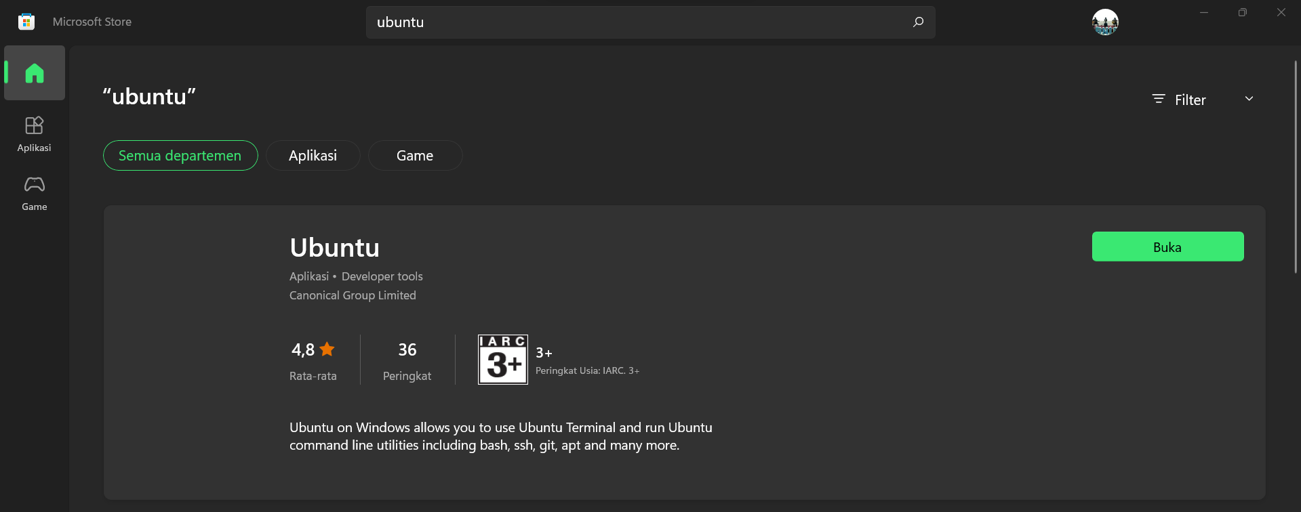The height and width of the screenshot is (512, 1301).
Task: Close the Microsoft Store window
Action: [x=1281, y=12]
